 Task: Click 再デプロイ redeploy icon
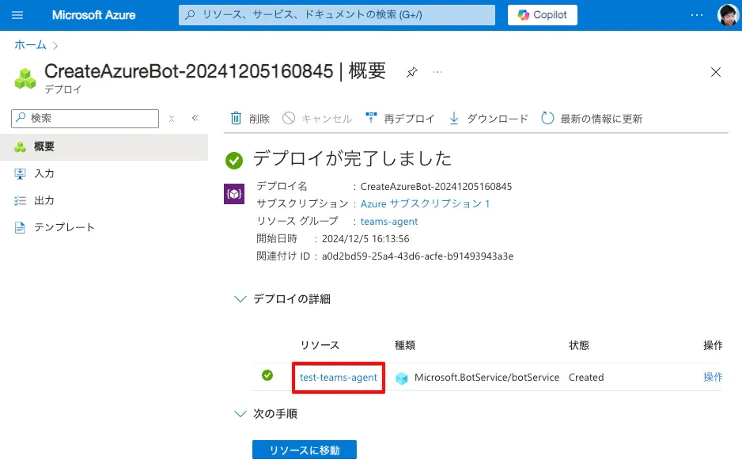pyautogui.click(x=372, y=118)
